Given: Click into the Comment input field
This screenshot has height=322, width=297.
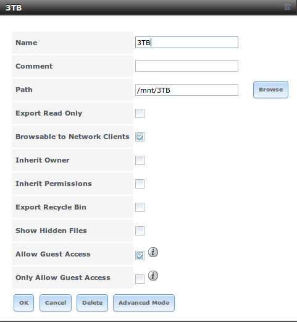Looking at the screenshot, I should 186,66.
